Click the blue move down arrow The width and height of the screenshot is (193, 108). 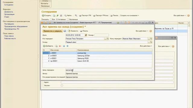68,46
